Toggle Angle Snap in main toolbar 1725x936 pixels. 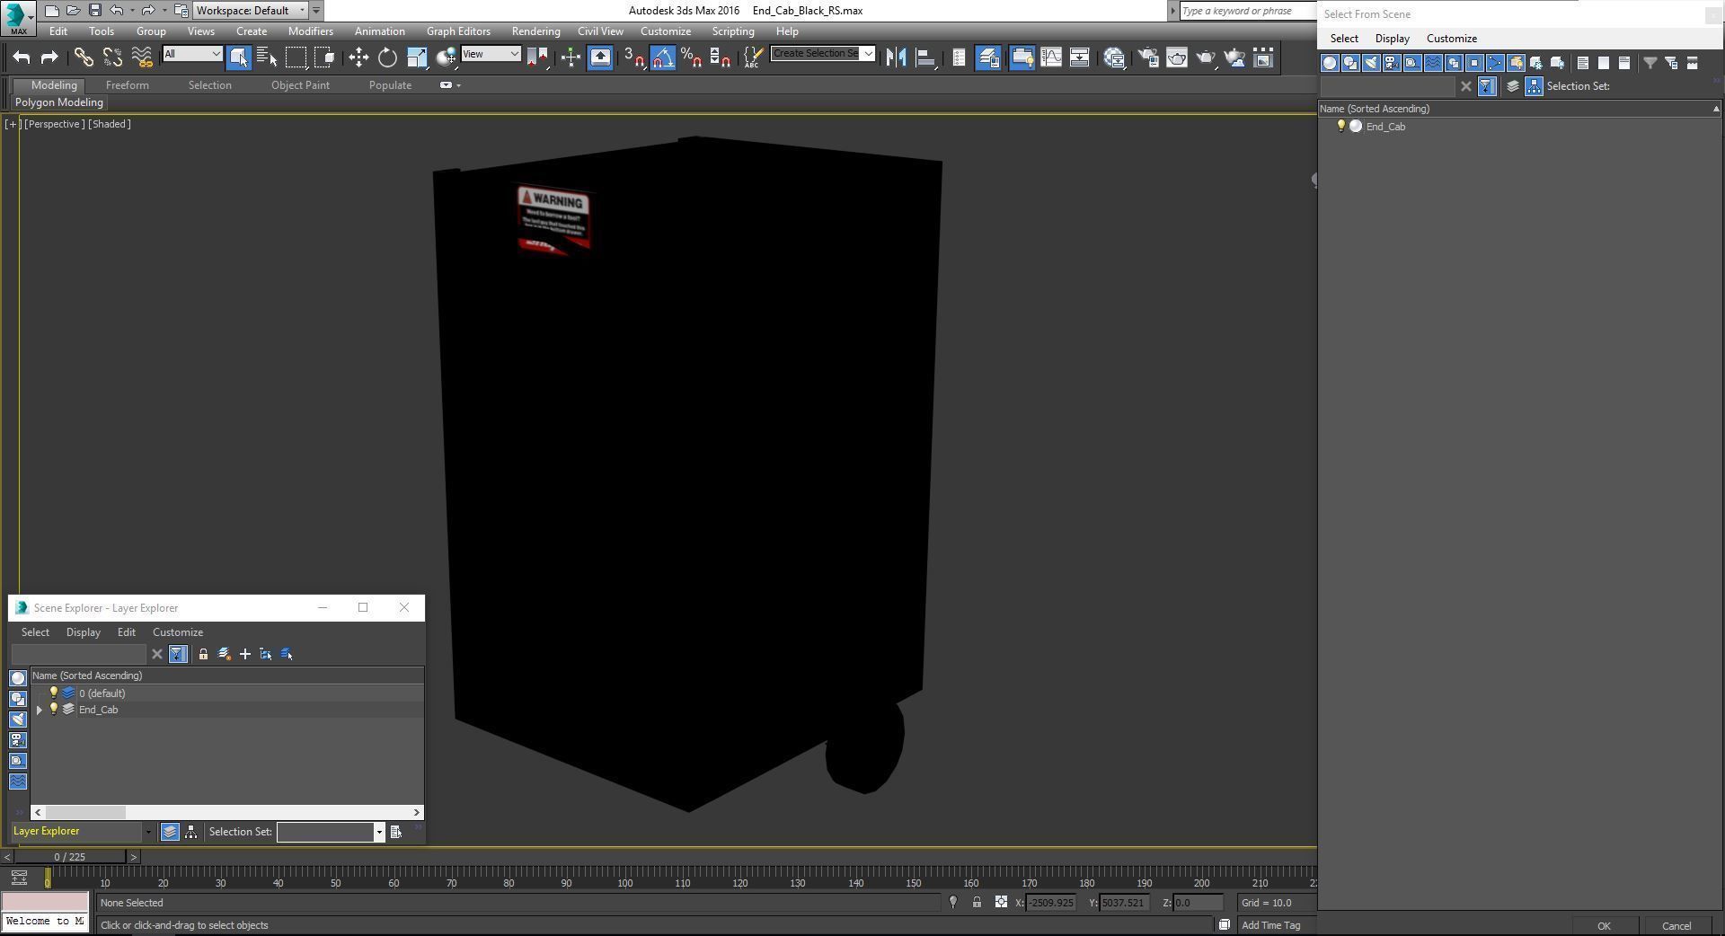(663, 57)
